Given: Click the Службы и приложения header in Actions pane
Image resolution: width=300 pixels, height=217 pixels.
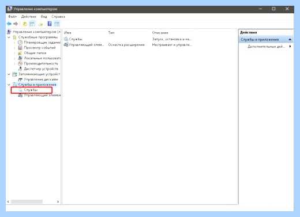Looking at the screenshot, I should click(x=260, y=40).
